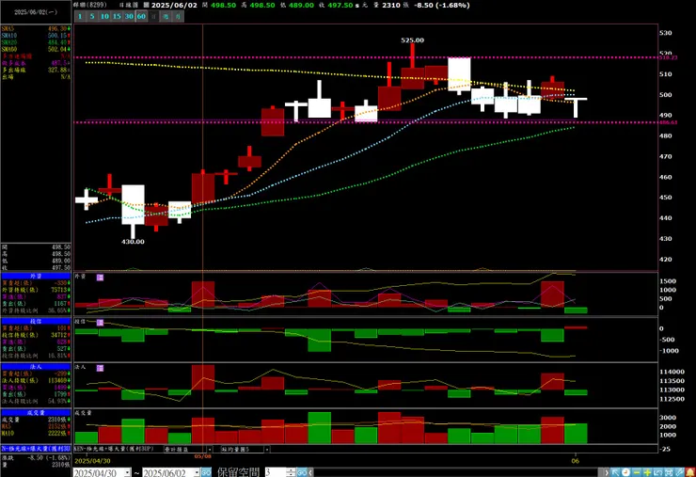Image resolution: width=696 pixels, height=477 pixels.
Task: Click the 06 month marker on the time axis
Action: pos(576,461)
